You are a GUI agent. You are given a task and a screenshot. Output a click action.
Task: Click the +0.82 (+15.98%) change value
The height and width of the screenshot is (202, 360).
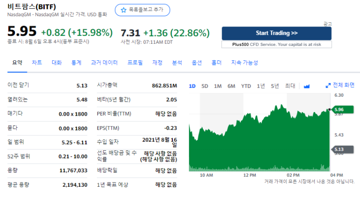click(x=77, y=33)
